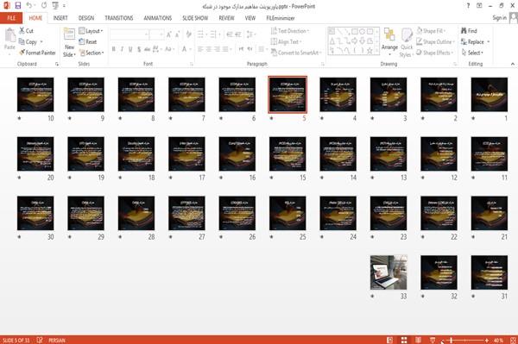Click zoom in plus button
518x344 pixels.
[x=487, y=340]
